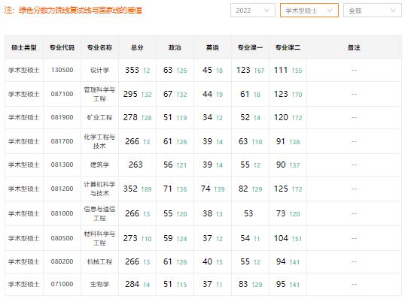
Task: Click English score 74 for 计算机科学与技术
Action: [206, 189]
